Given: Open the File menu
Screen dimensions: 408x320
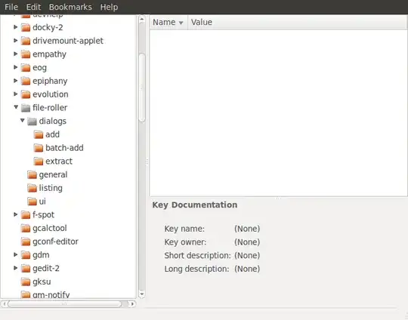Looking at the screenshot, I should coord(11,7).
